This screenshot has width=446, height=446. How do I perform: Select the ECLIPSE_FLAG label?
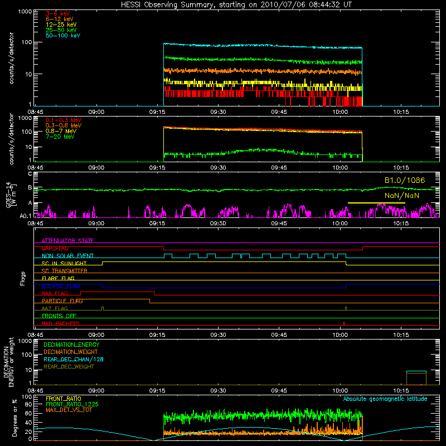[61, 286]
